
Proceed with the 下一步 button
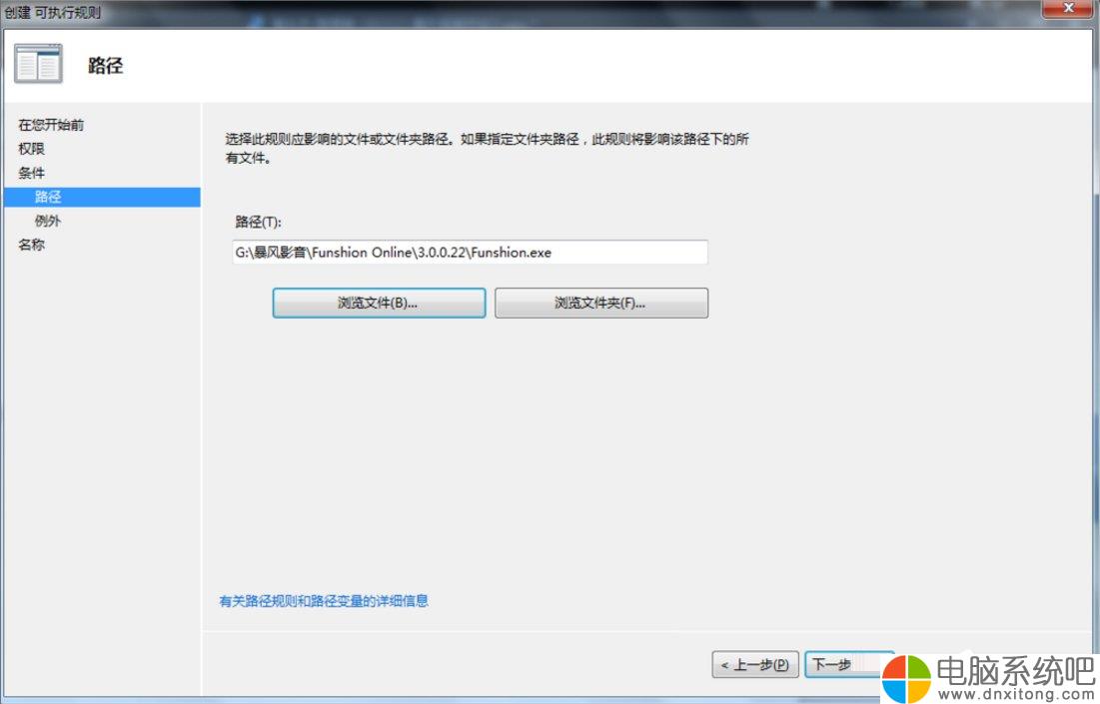[843, 664]
